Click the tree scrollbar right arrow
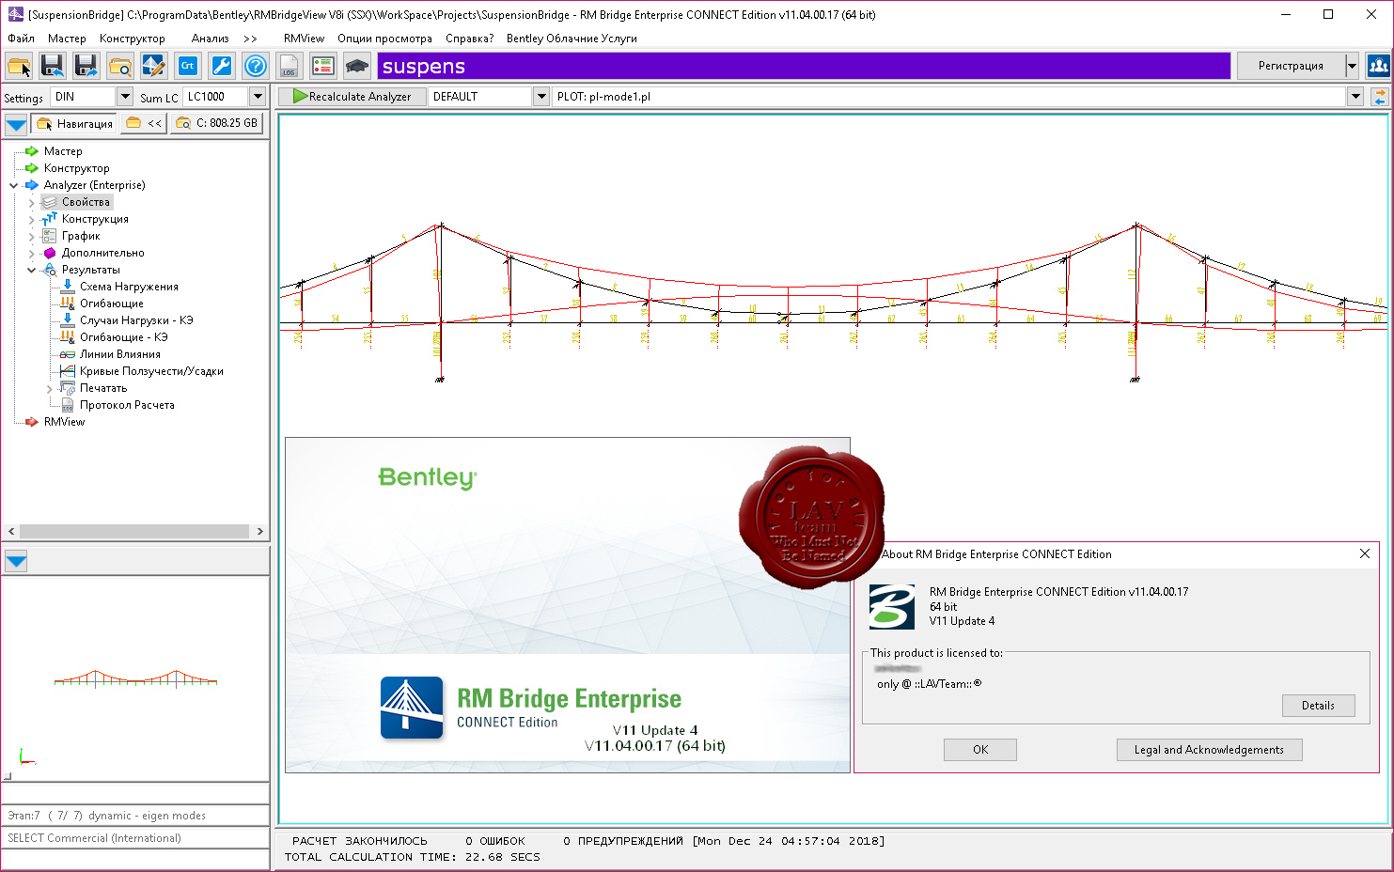This screenshot has width=1394, height=872. 260,531
